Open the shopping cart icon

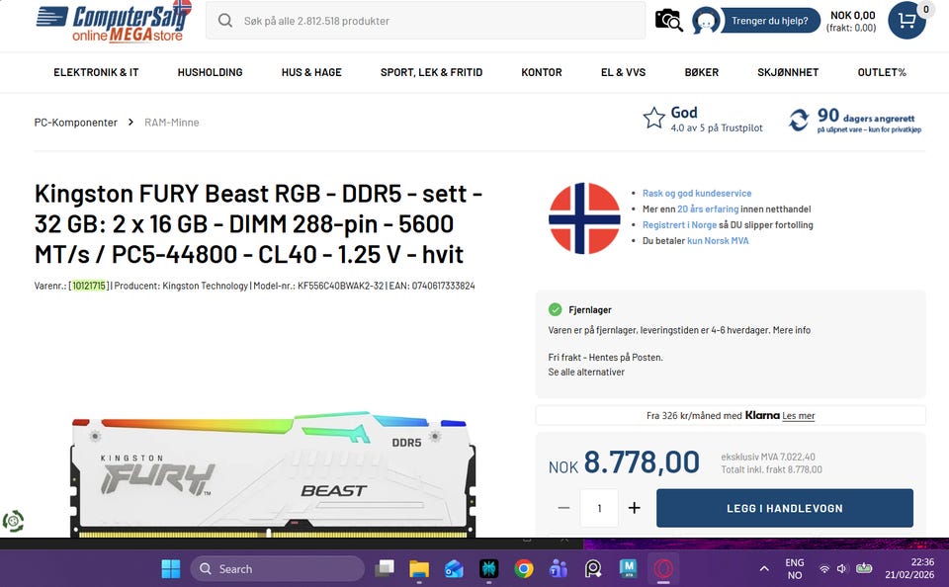click(x=906, y=21)
